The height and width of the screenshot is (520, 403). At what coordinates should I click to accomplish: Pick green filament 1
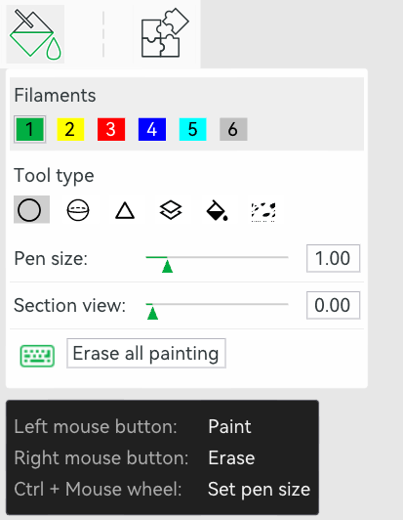click(30, 129)
